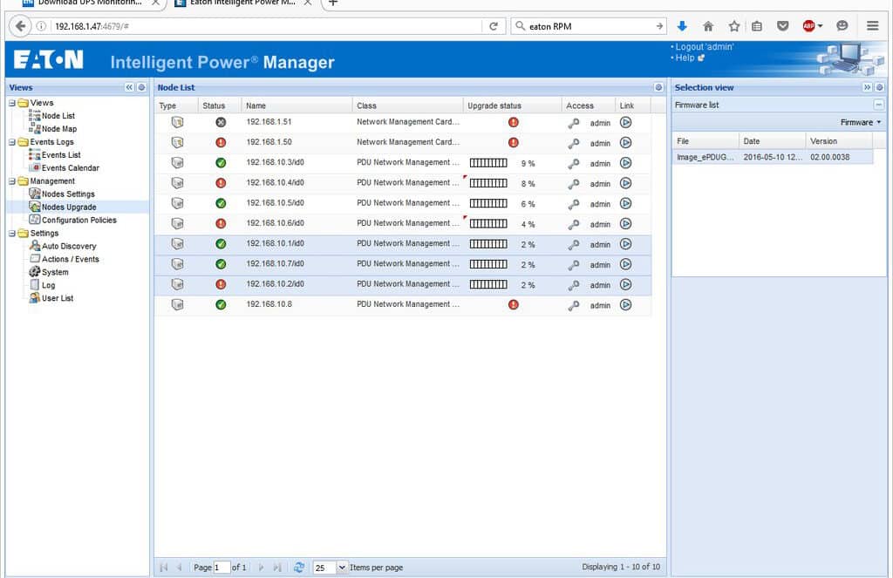Go to first page of node list

click(x=164, y=568)
